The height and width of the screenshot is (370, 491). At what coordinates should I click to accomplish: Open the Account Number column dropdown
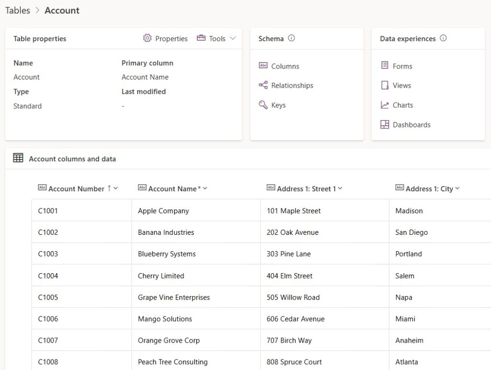click(x=116, y=188)
